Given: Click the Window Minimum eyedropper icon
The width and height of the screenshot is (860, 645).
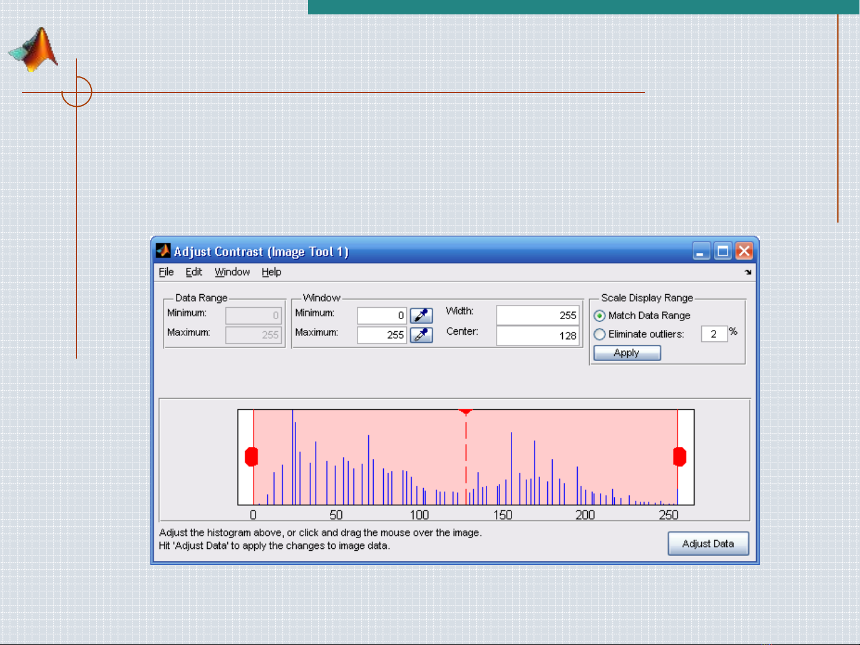Looking at the screenshot, I should pos(421,315).
